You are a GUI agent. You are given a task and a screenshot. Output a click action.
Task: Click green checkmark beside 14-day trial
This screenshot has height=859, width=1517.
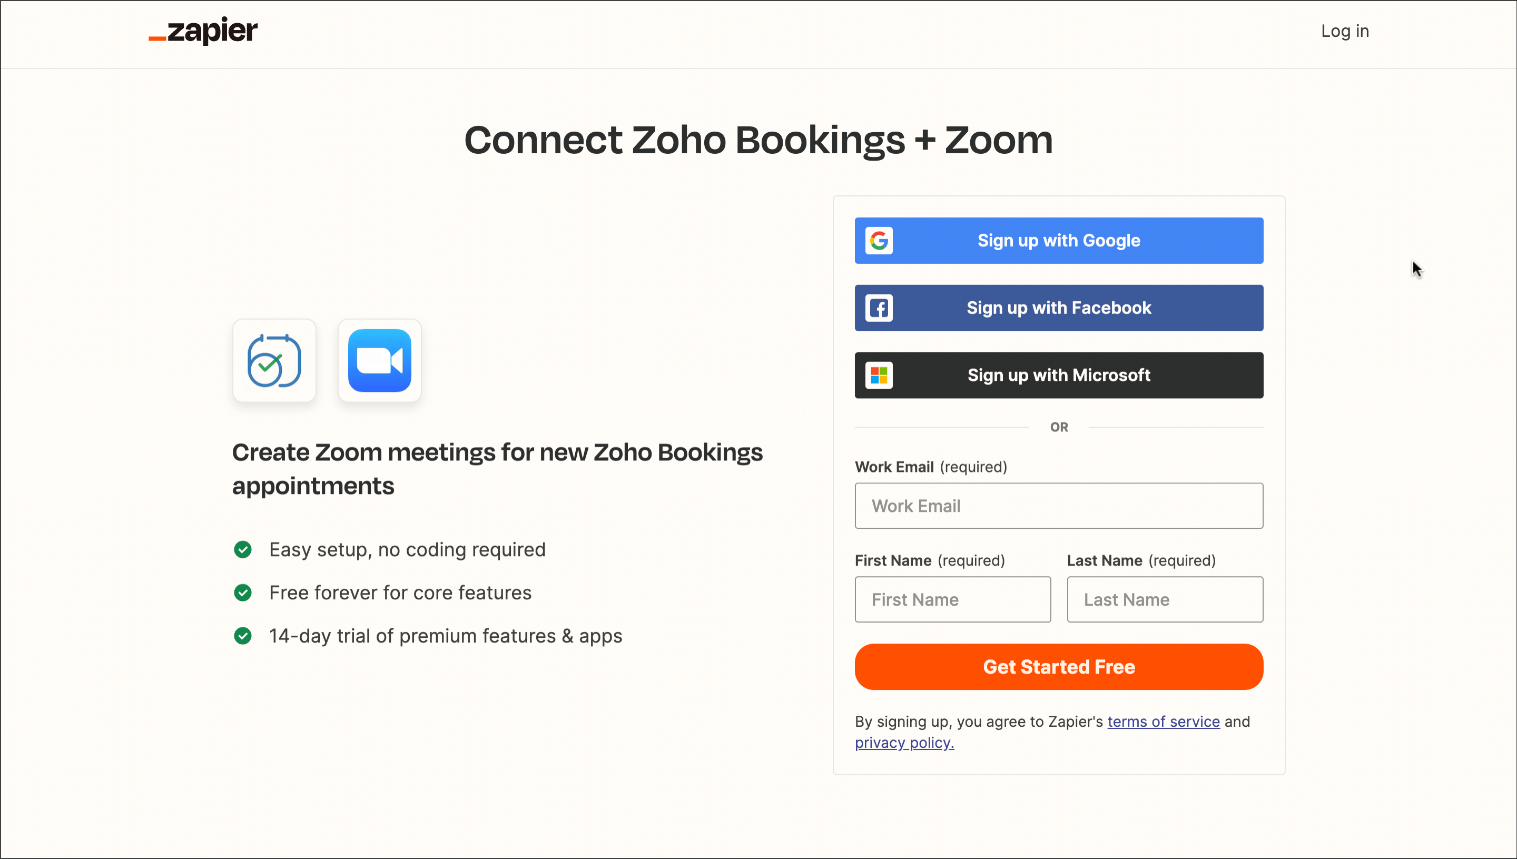(242, 636)
